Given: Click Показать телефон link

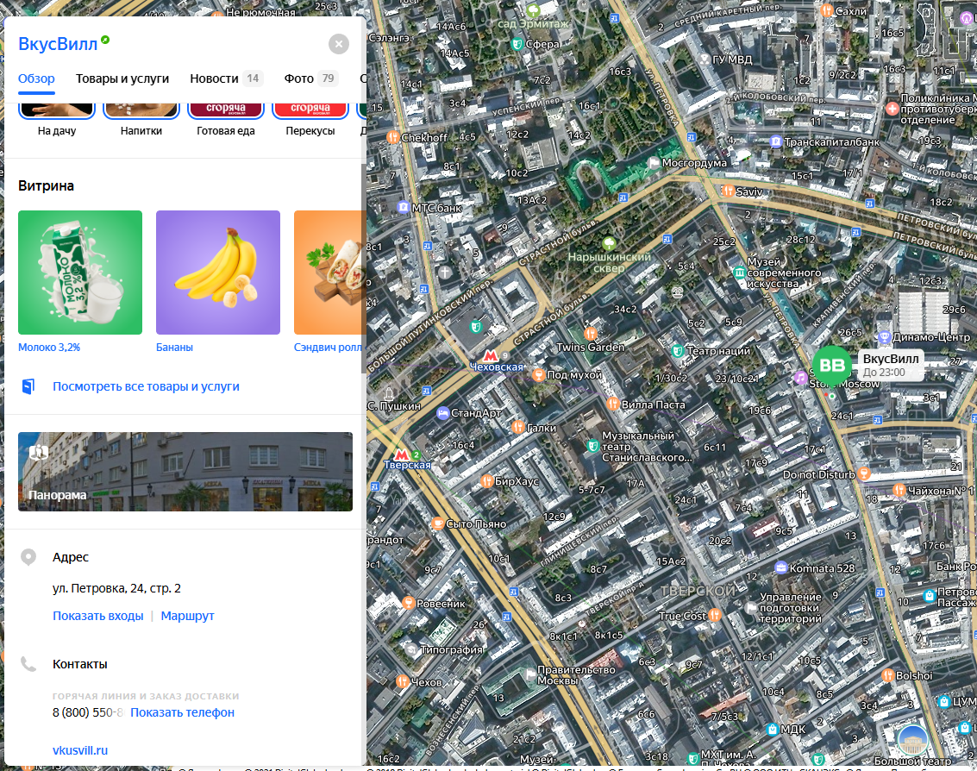Looking at the screenshot, I should click(182, 712).
